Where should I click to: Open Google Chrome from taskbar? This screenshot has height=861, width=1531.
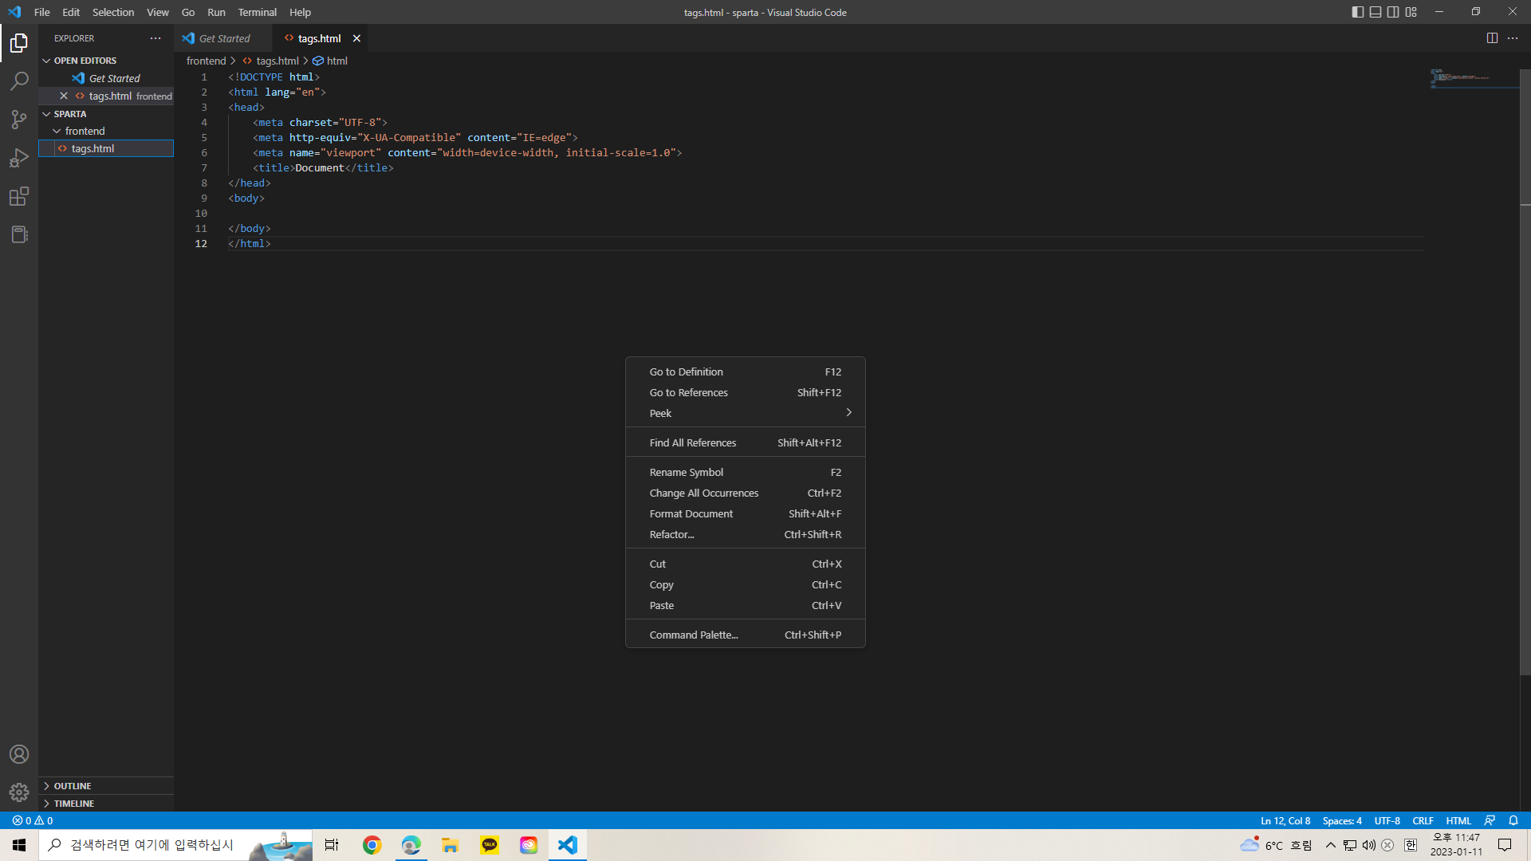tap(372, 845)
